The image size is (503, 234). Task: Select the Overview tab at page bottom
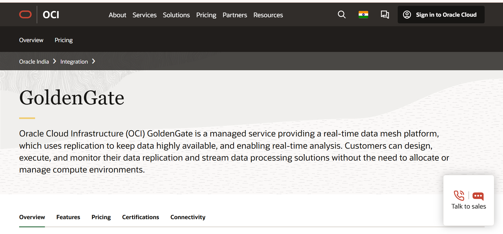[32, 217]
